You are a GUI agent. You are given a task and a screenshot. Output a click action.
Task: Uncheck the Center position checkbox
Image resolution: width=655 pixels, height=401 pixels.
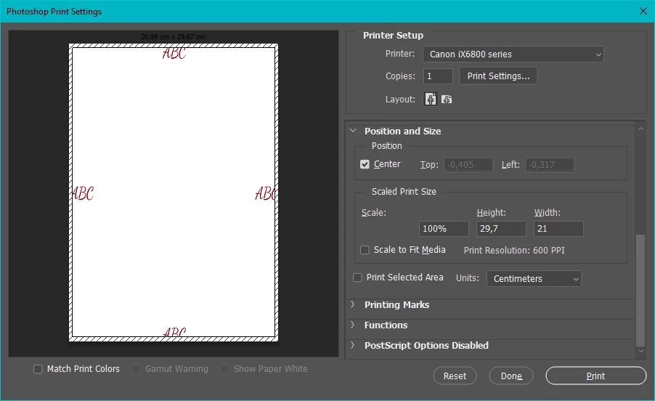click(x=365, y=164)
